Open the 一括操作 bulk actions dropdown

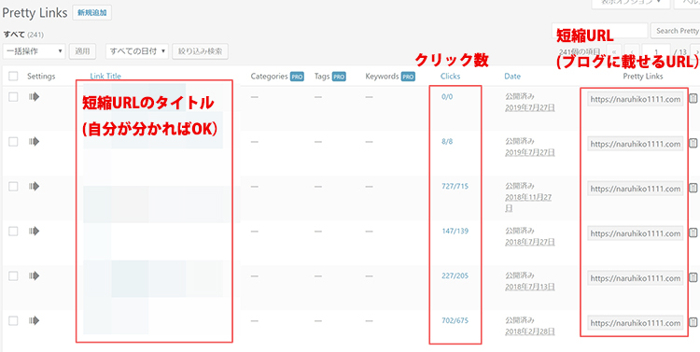pos(35,51)
